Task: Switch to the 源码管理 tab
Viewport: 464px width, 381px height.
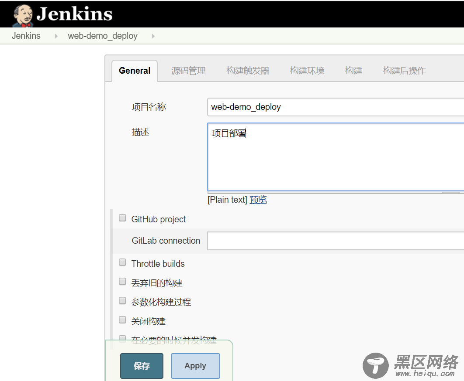Action: click(x=188, y=71)
